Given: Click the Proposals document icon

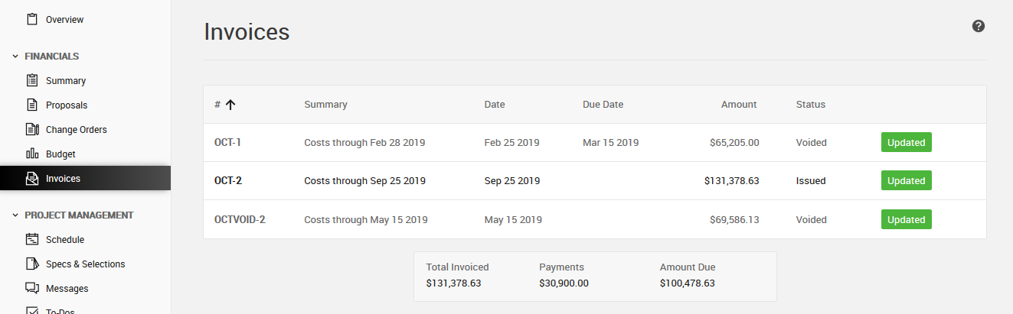Looking at the screenshot, I should pyautogui.click(x=32, y=105).
